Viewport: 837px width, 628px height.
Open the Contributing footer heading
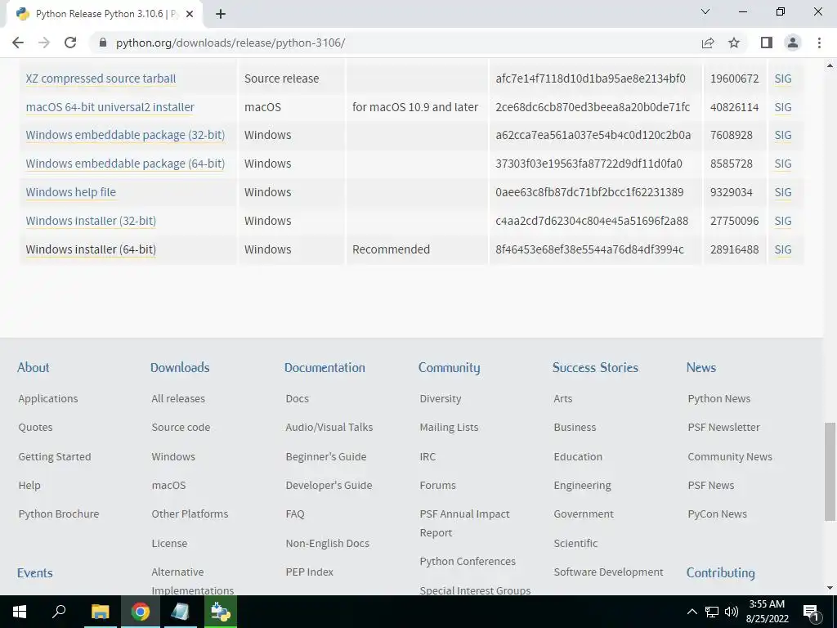[721, 573]
